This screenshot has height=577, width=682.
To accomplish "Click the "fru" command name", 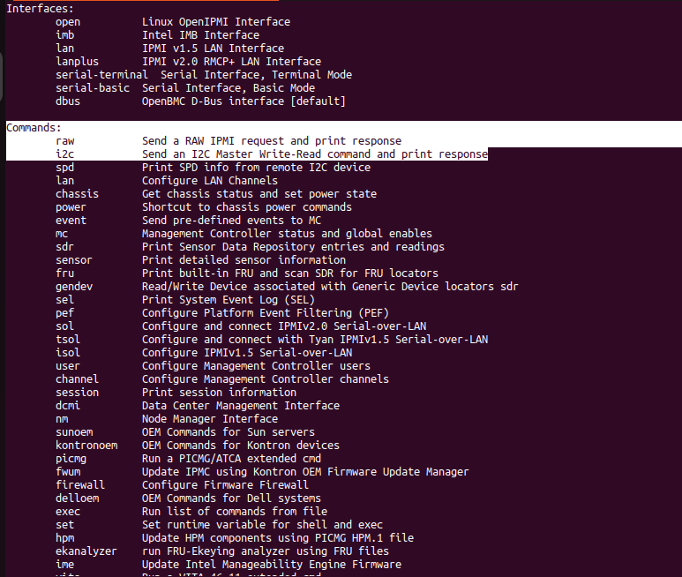I will coord(64,274).
